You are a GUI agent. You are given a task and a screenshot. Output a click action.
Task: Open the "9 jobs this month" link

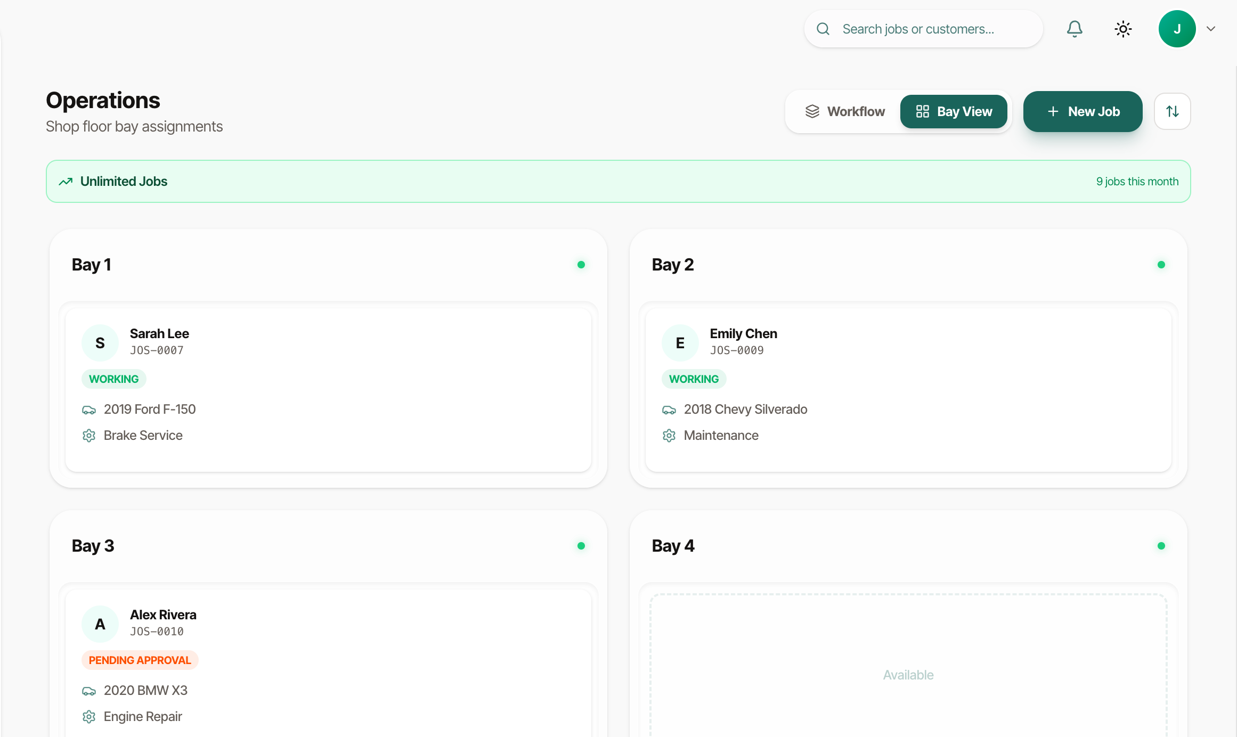1137,182
